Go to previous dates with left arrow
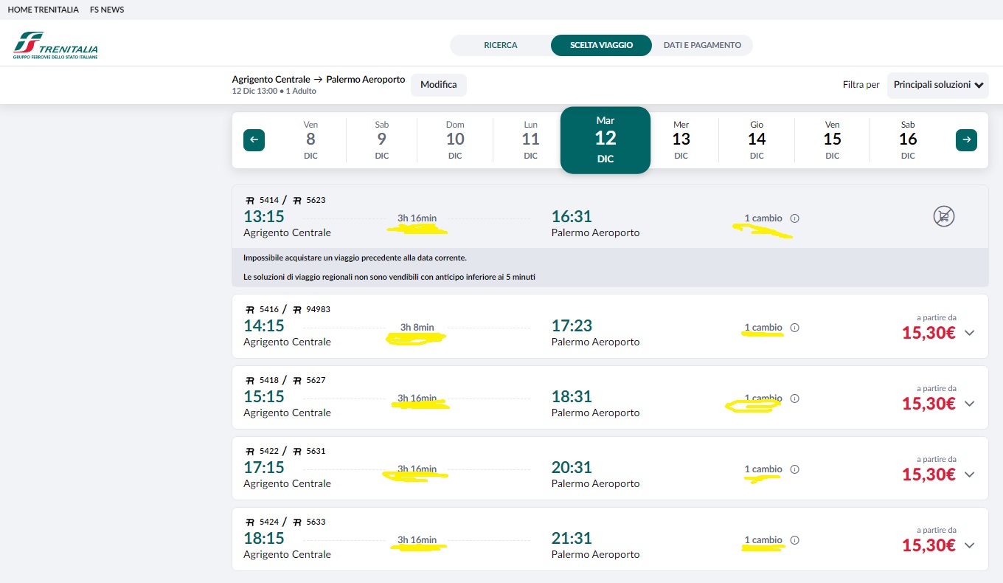Screen dimensions: 1003x583 pyautogui.click(x=254, y=139)
